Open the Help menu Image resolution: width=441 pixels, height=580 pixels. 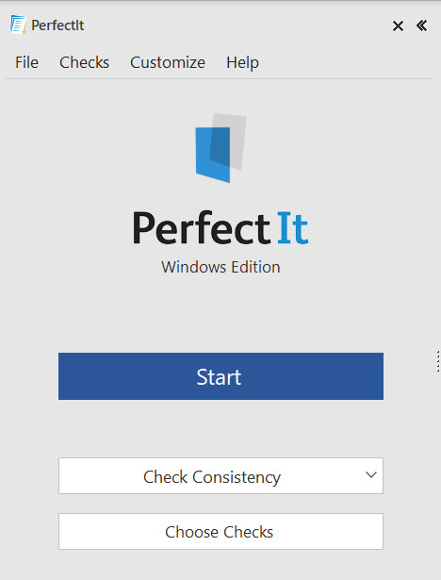[x=242, y=62]
